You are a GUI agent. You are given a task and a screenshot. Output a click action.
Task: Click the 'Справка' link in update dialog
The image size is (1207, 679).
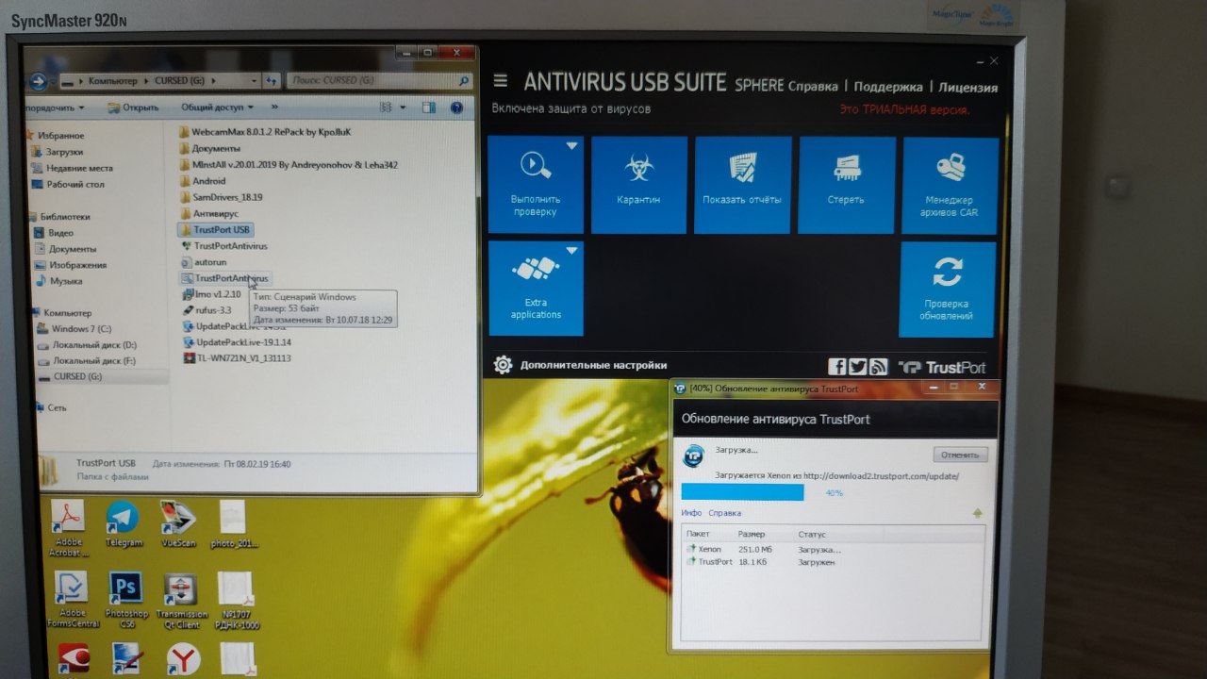[724, 513]
